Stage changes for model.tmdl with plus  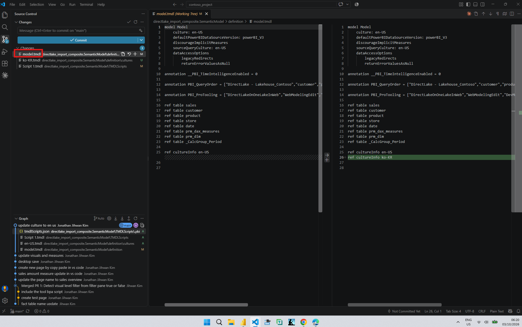(x=135, y=54)
